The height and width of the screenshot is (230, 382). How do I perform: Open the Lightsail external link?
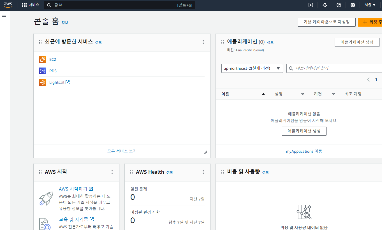[59, 82]
